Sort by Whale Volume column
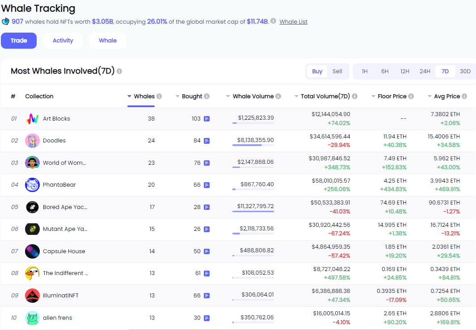Screen dimensions: 476x330 (250, 96)
